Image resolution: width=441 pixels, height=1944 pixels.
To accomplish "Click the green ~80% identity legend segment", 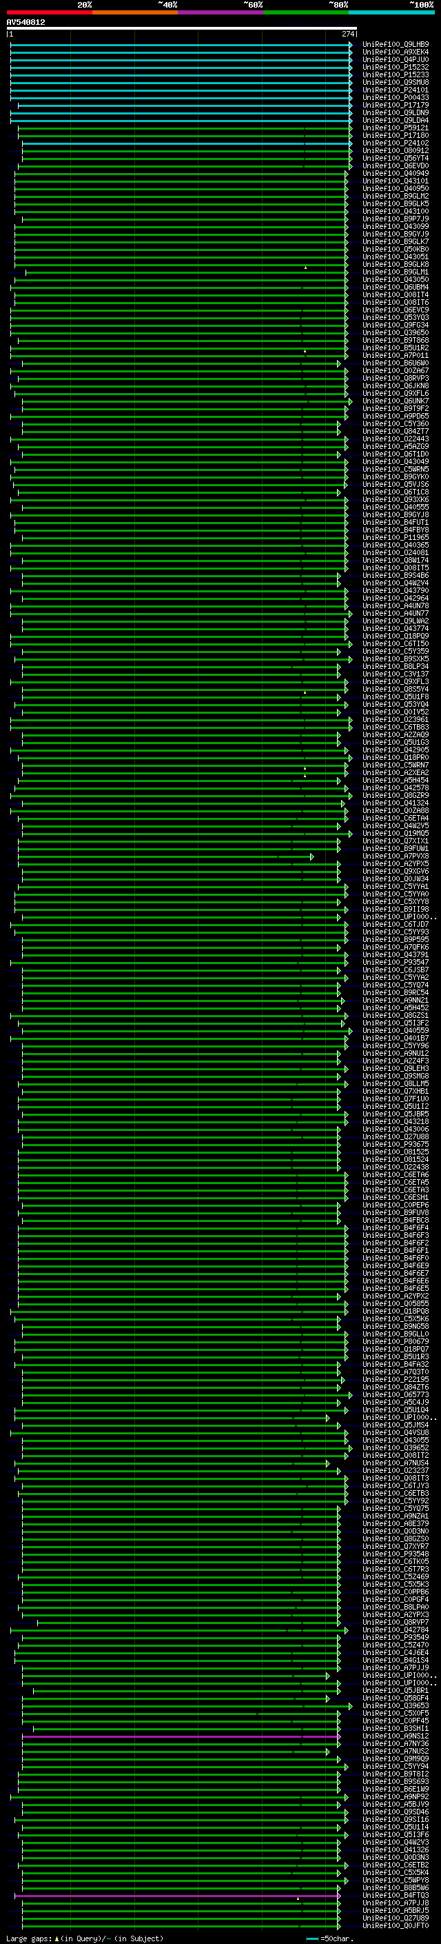I will coord(306,12).
